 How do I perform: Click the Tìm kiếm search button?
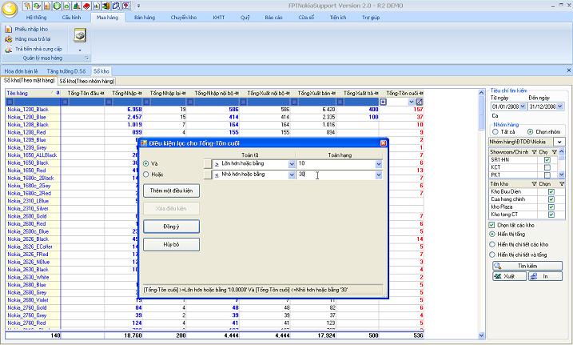click(x=527, y=266)
